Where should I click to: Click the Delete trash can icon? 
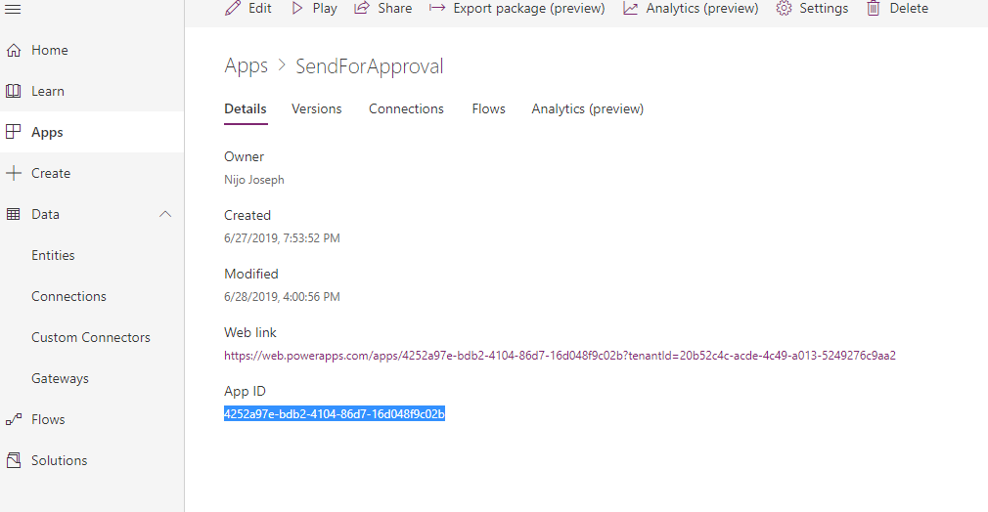(x=873, y=9)
